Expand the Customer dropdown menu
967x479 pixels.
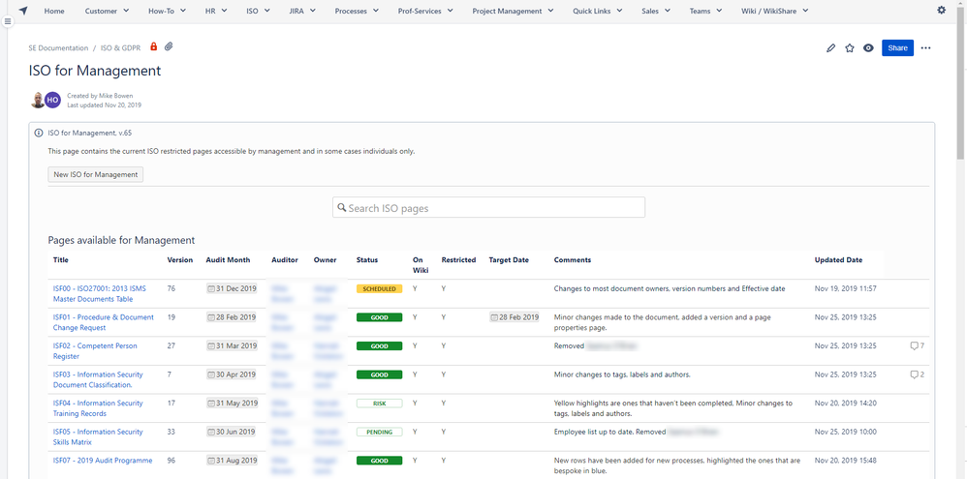107,11
